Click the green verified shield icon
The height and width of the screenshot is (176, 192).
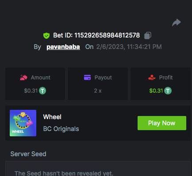click(46, 36)
